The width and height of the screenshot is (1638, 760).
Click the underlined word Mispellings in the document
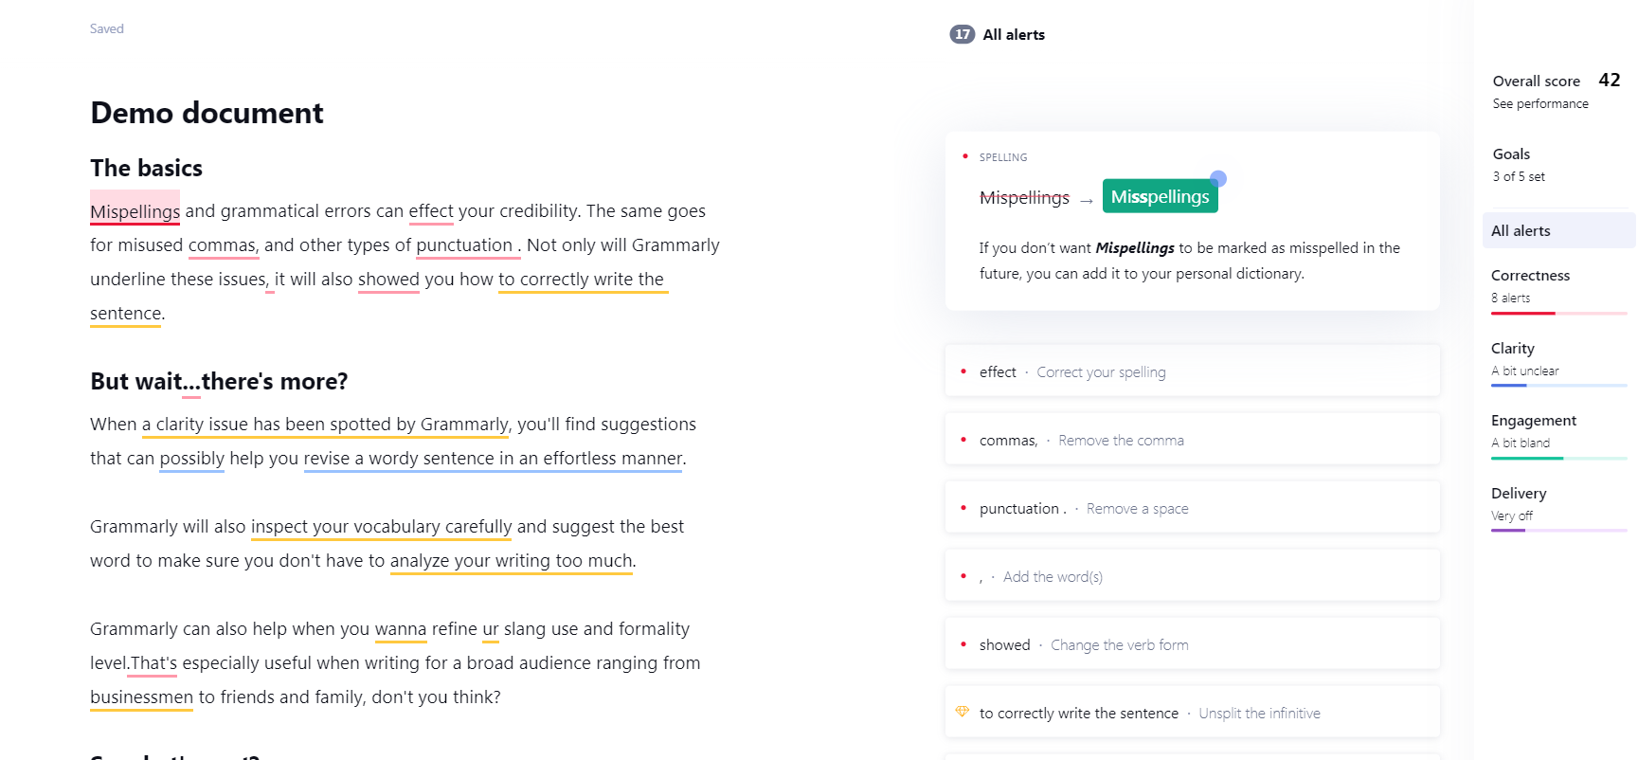point(135,210)
